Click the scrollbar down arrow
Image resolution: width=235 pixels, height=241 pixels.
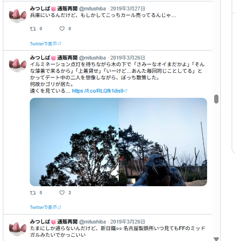point(216,239)
